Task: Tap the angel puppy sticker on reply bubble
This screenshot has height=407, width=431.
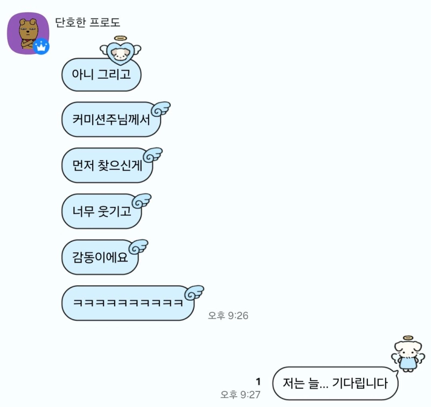Action: pyautogui.click(x=408, y=354)
